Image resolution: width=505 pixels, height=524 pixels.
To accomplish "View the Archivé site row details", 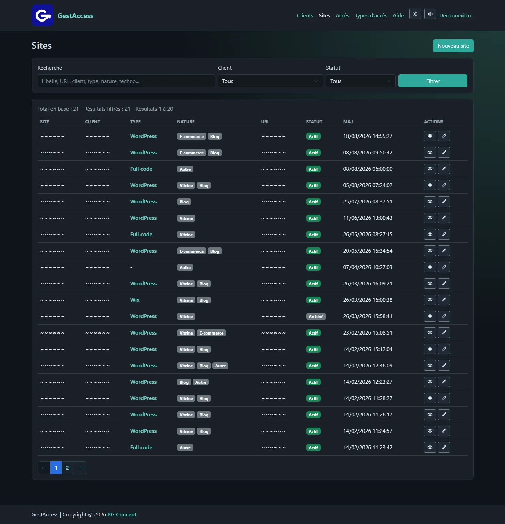I will 430,316.
